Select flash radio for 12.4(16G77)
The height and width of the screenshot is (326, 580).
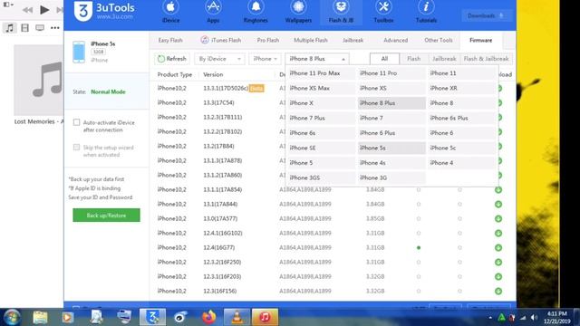(x=419, y=247)
